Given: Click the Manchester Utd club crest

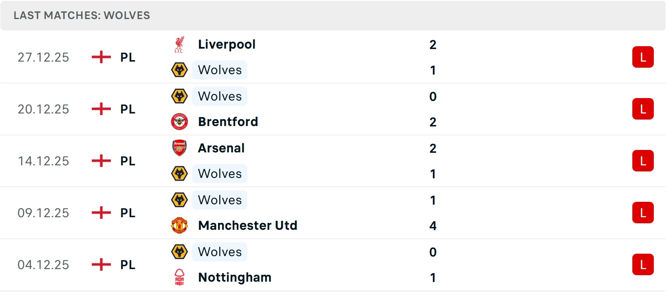Looking at the screenshot, I should pos(179,225).
